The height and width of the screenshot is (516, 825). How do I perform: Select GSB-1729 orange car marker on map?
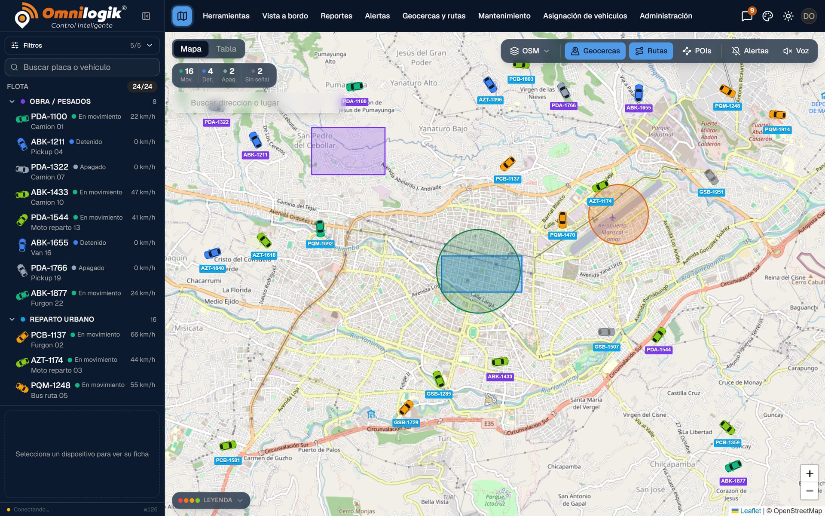coord(406,408)
